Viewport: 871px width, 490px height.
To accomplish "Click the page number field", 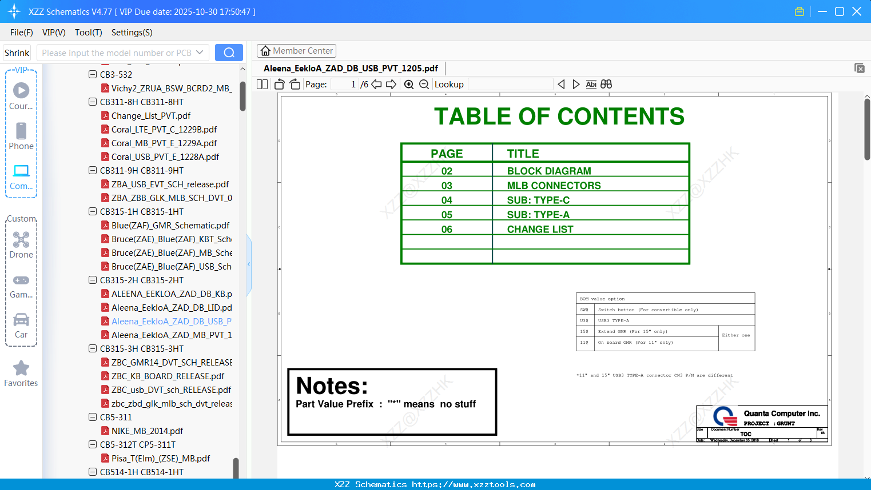I will tap(345, 84).
